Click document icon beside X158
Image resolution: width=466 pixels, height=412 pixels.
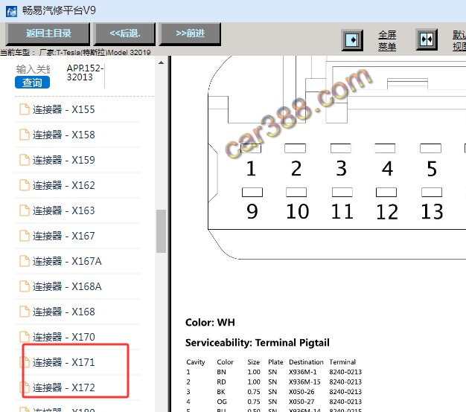click(x=25, y=135)
